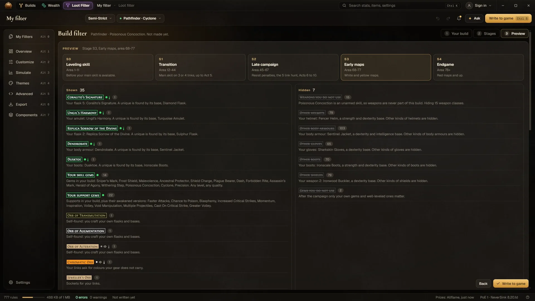The image size is (535, 301).
Task: Go to step 2 Stages
Action: click(x=486, y=33)
